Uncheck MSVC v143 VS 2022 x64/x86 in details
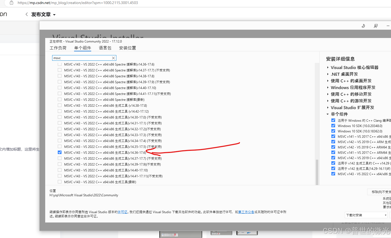 click(333, 174)
